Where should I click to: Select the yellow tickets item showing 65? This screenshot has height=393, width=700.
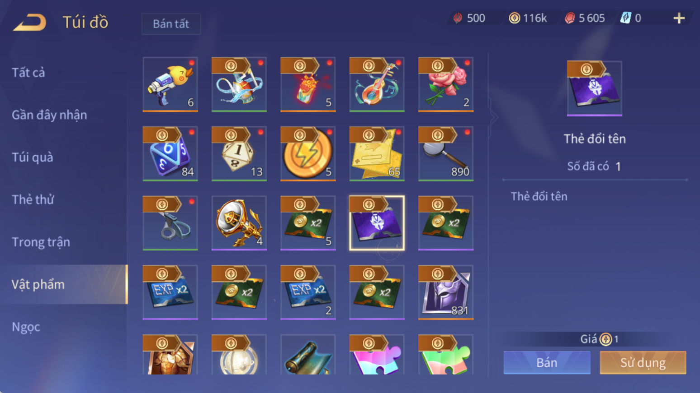377,154
